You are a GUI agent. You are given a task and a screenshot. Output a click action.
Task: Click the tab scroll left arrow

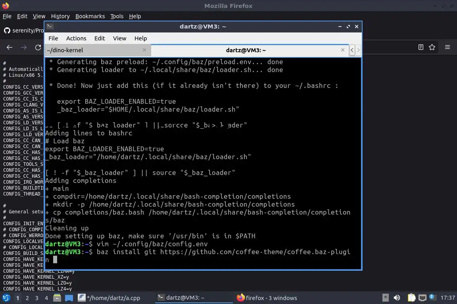click(352, 50)
